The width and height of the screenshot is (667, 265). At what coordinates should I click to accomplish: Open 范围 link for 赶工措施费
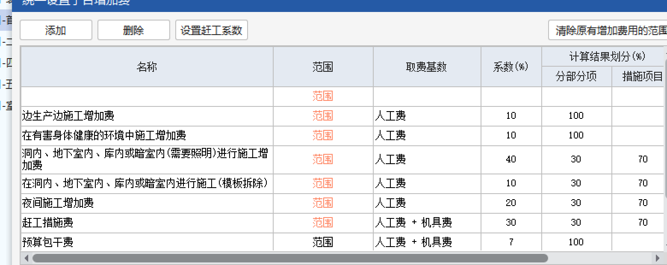pos(322,222)
